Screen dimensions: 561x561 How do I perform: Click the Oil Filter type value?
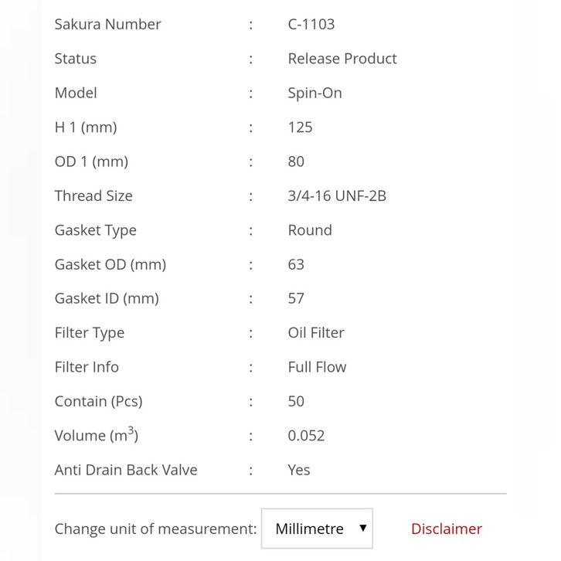[x=315, y=333]
